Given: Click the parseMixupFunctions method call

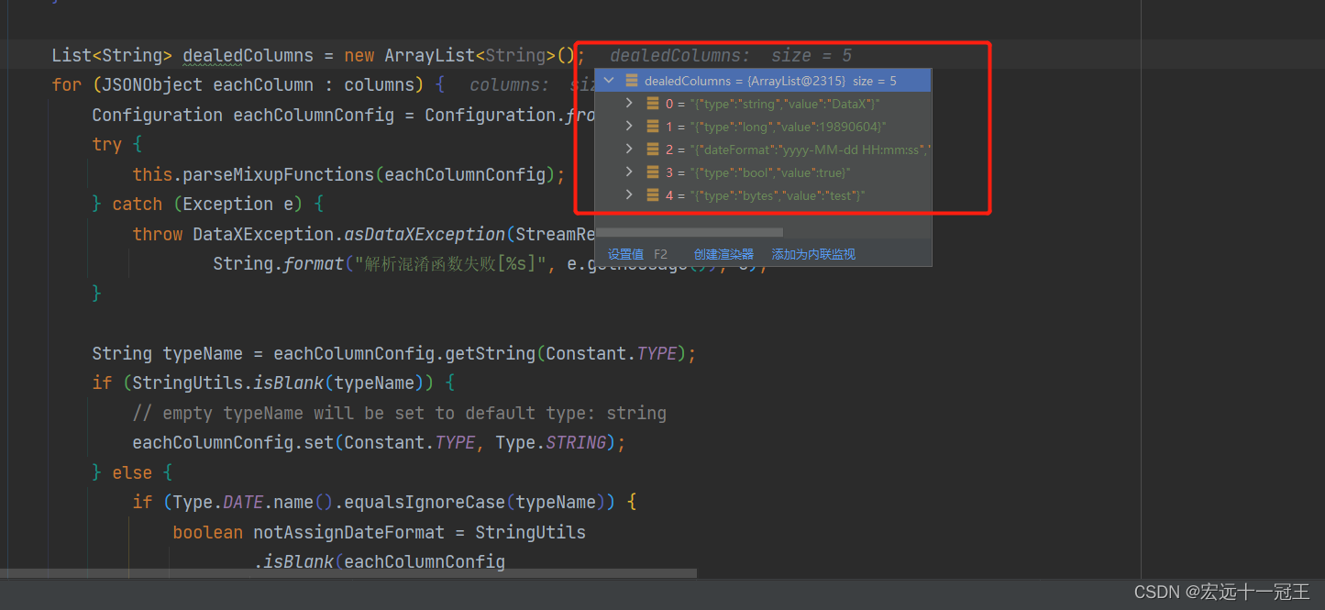Looking at the screenshot, I should click(279, 174).
